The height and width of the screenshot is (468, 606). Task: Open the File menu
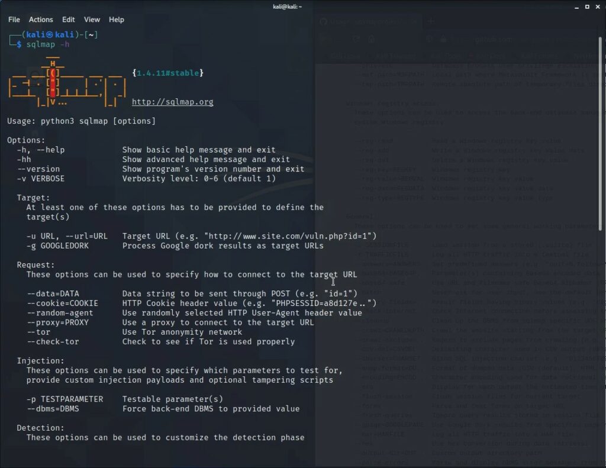[14, 20]
